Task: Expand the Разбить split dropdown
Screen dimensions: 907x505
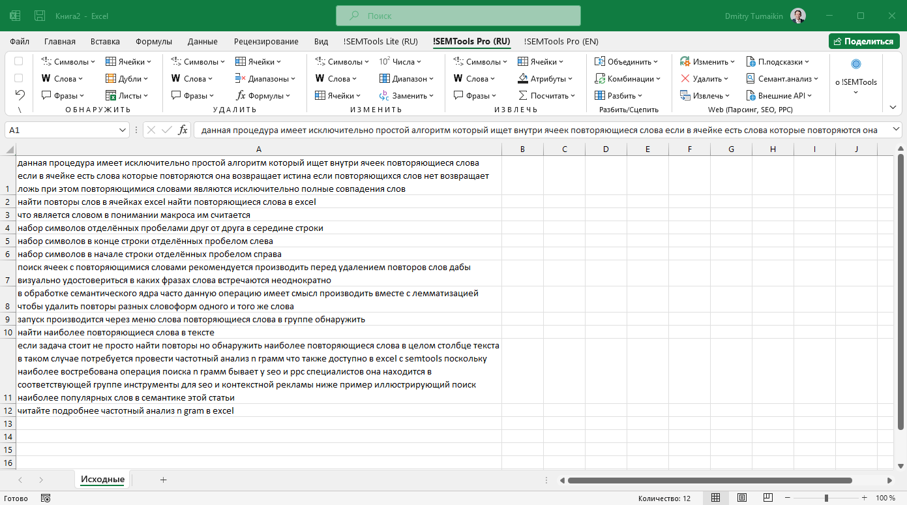Action: (619, 96)
